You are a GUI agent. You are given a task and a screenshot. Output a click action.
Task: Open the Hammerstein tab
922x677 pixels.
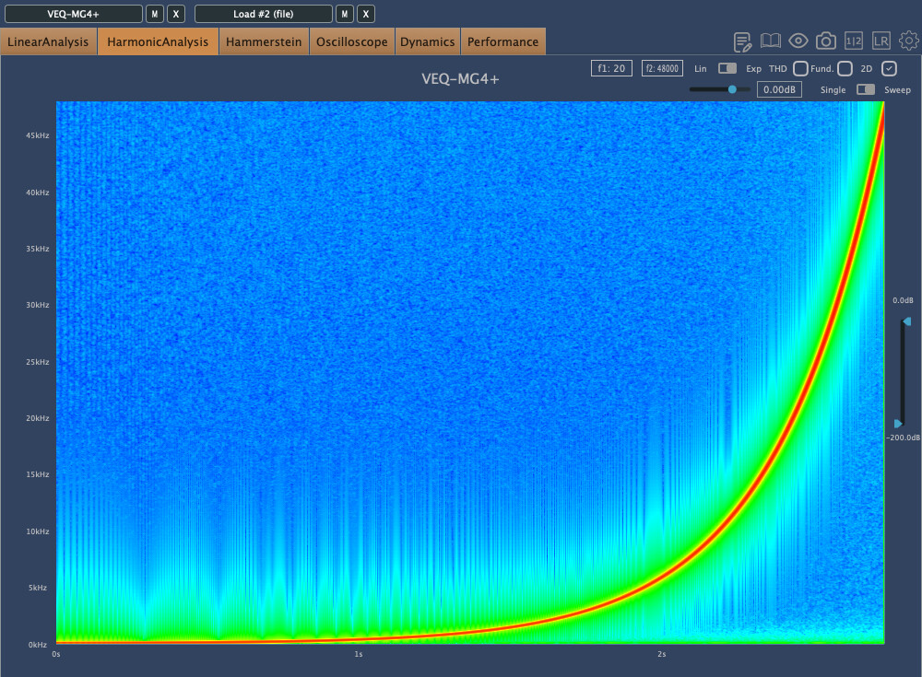click(x=264, y=41)
